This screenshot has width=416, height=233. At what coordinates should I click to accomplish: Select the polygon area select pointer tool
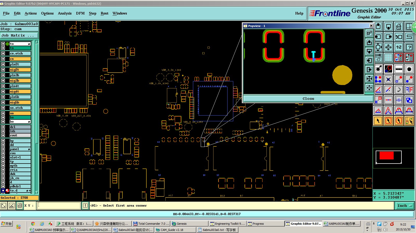click(399, 121)
